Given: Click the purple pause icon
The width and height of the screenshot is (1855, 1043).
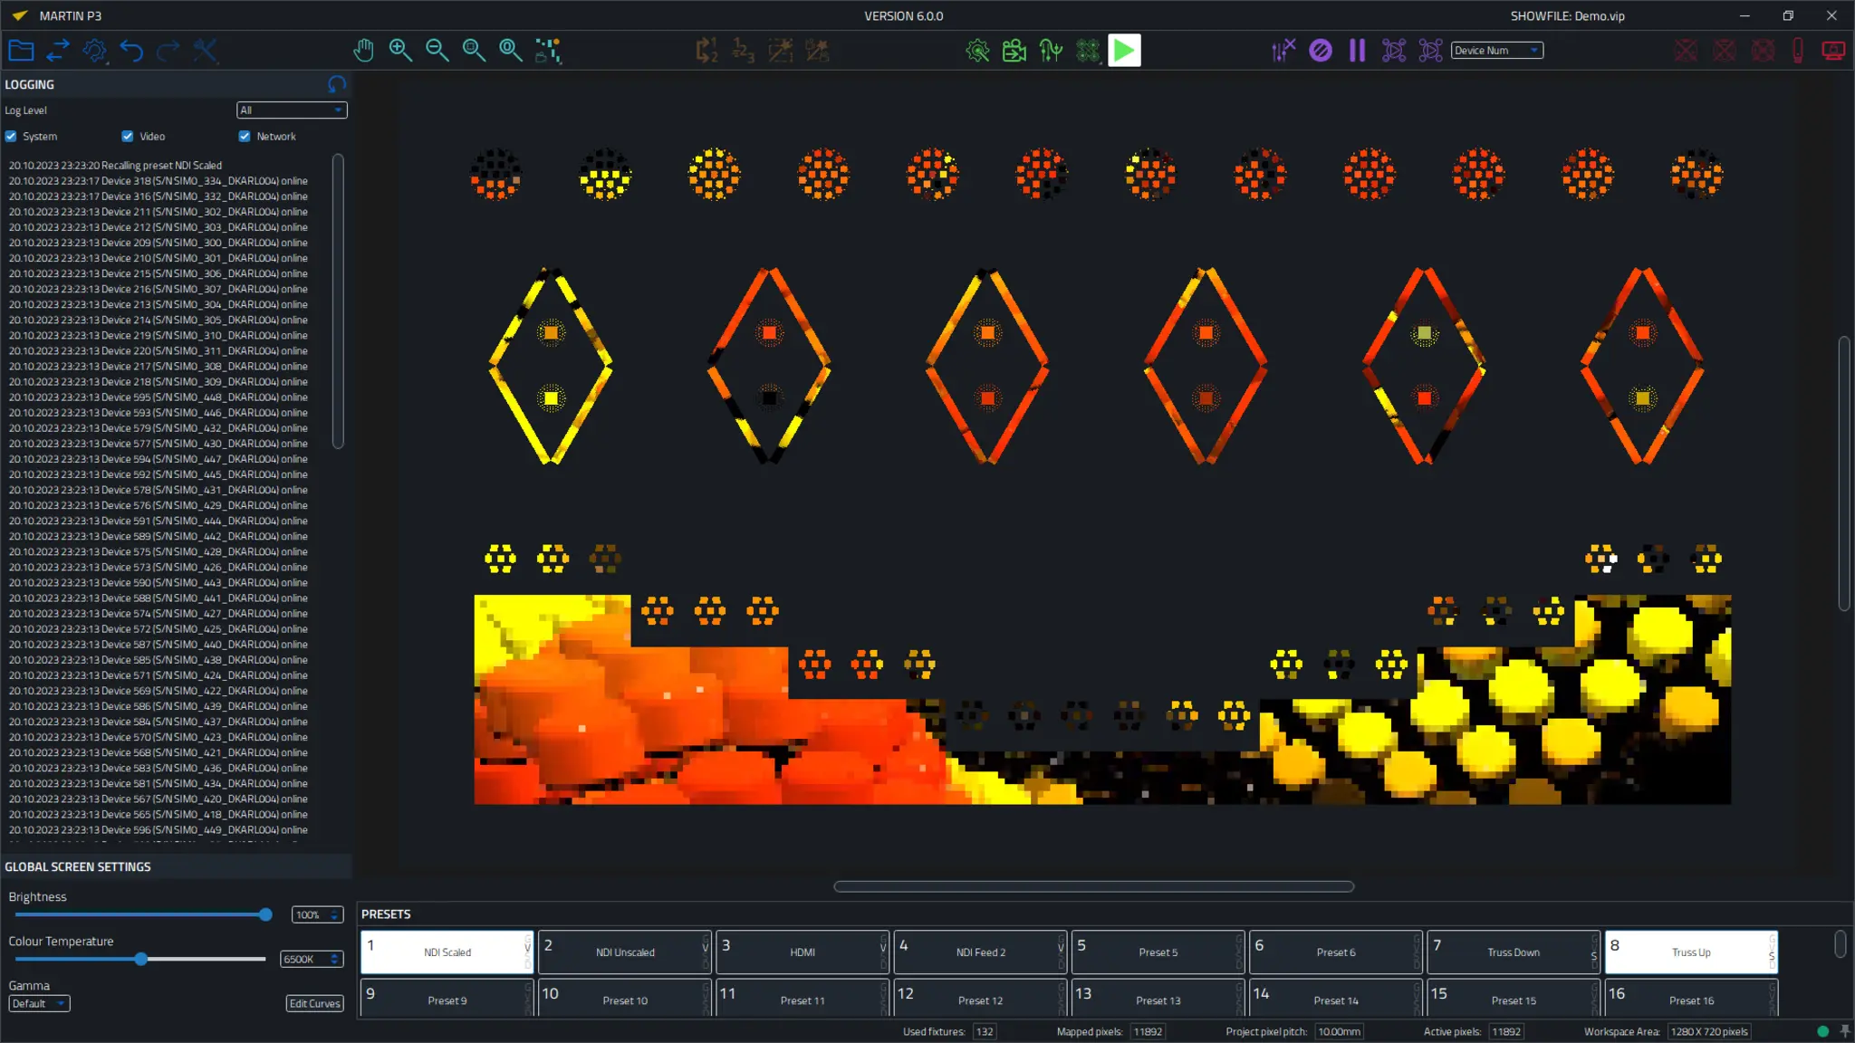Looking at the screenshot, I should (x=1357, y=51).
